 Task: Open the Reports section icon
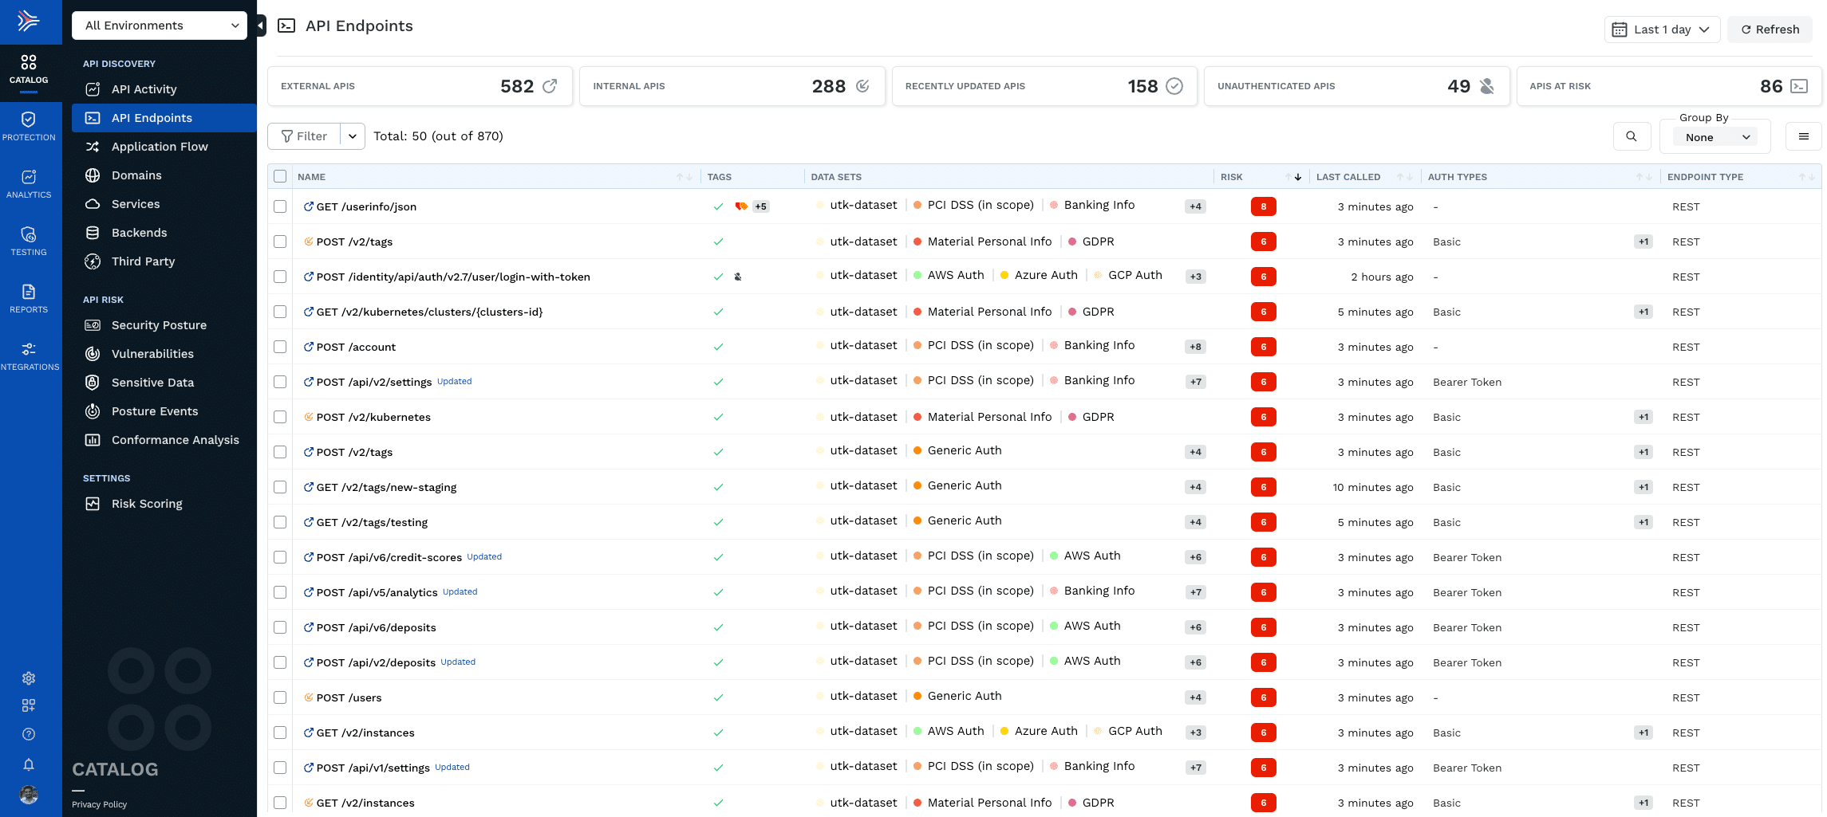tap(29, 298)
